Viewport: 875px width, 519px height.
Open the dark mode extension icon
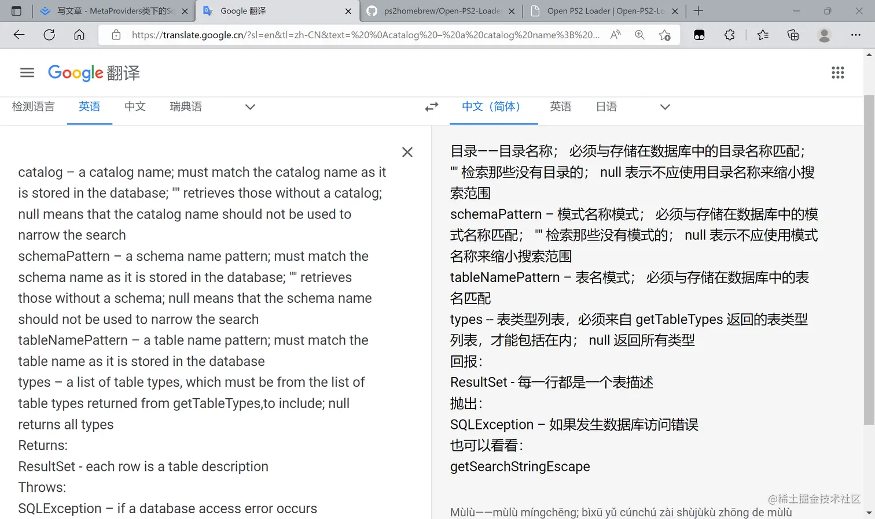[x=699, y=35]
